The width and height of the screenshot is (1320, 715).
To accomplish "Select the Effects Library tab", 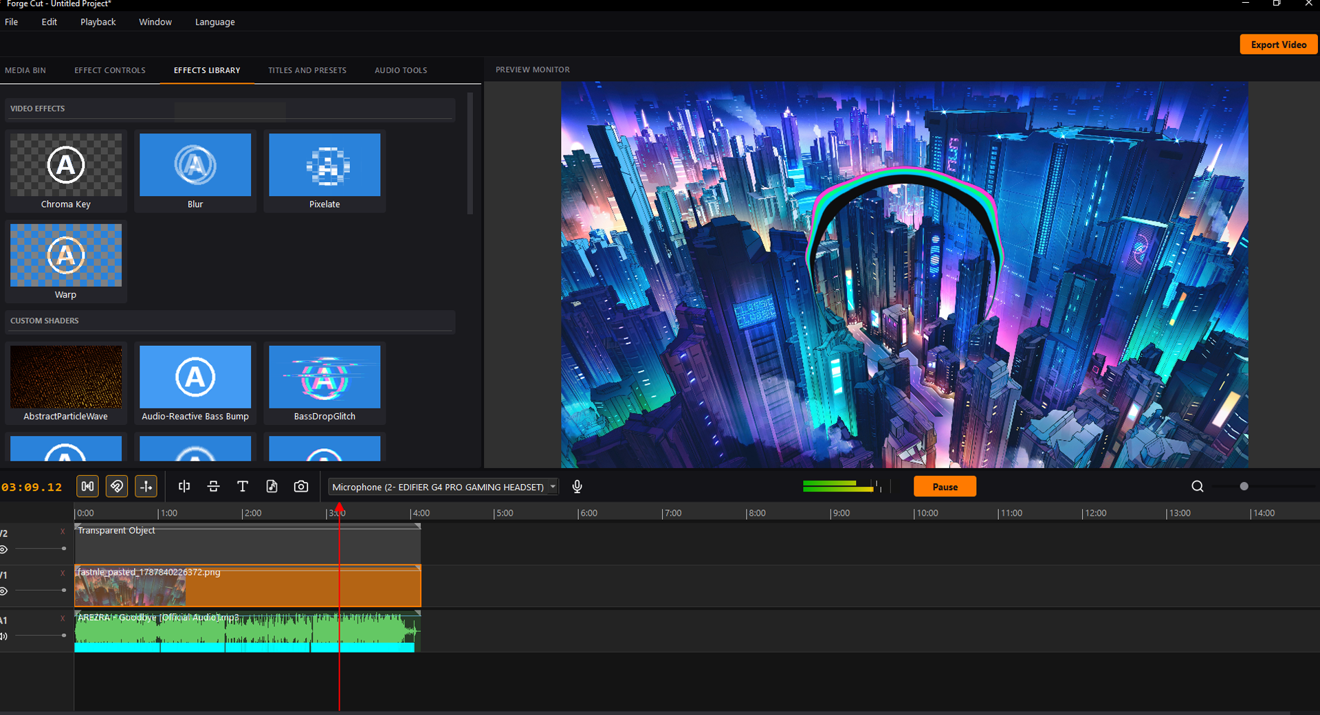I will click(x=207, y=70).
